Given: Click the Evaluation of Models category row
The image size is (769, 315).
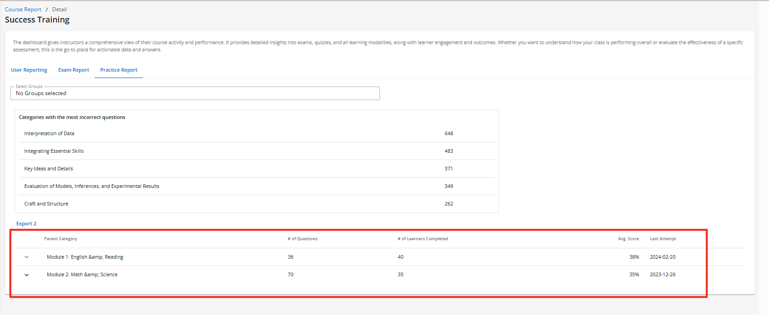Looking at the screenshot, I should (x=92, y=186).
